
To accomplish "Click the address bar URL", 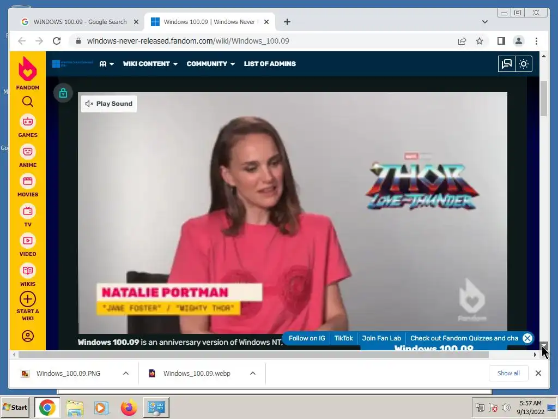I will click(x=188, y=41).
